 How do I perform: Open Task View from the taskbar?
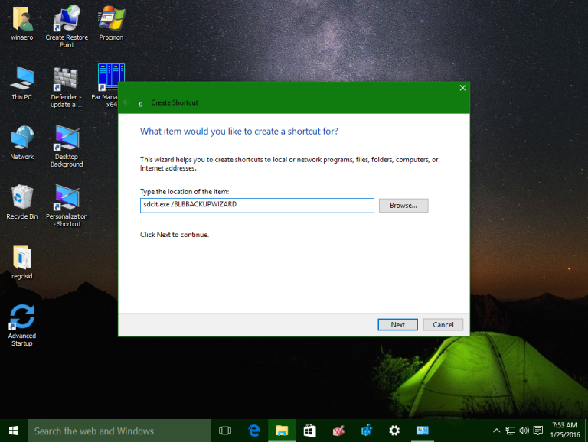(x=225, y=431)
